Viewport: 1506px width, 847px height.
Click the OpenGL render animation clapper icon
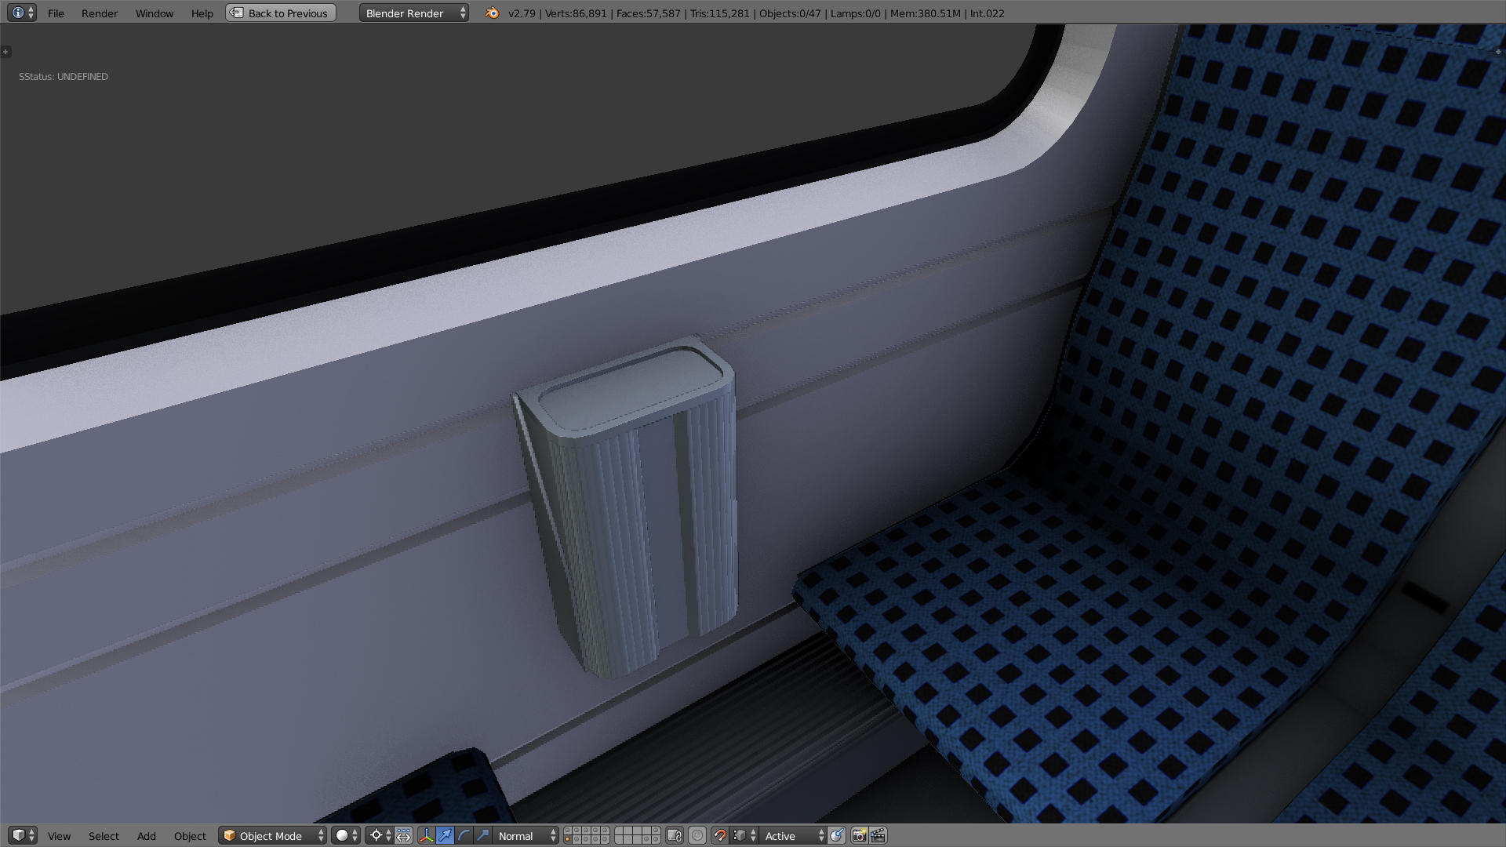coord(878,836)
